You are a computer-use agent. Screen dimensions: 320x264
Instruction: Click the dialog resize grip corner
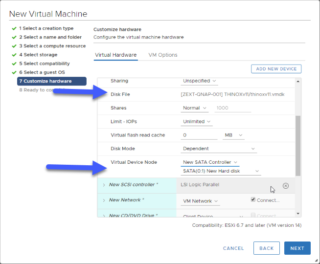316,260
